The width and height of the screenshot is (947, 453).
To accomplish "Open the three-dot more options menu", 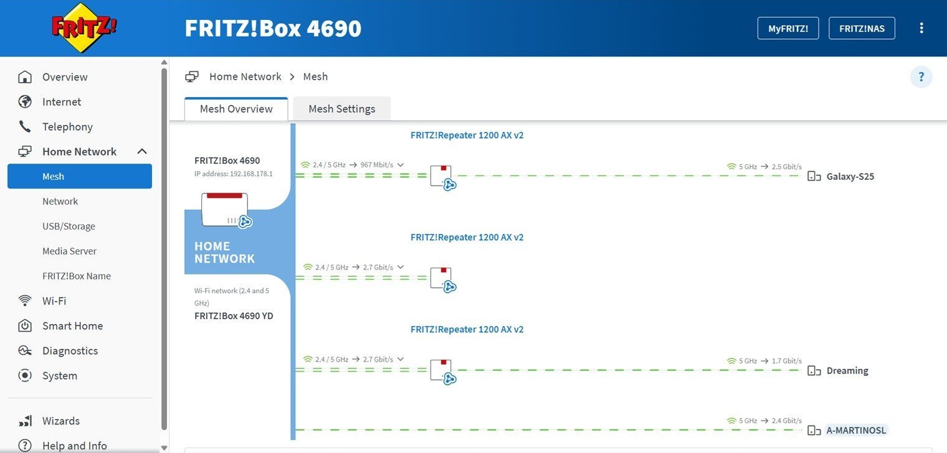I will 921,28.
